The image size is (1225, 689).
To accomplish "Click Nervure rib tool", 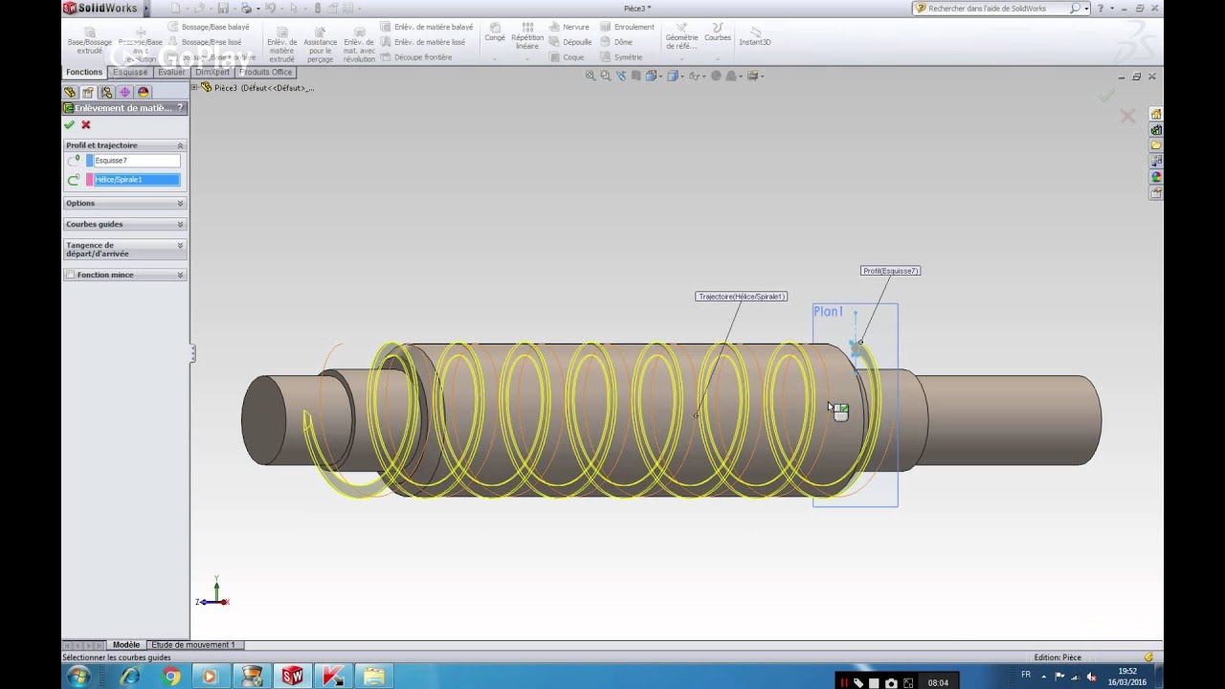I will coord(569,27).
